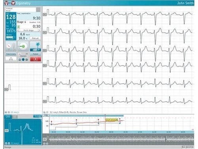Click the Hold stage button
The height and width of the screenshot is (149, 198).
29,30
